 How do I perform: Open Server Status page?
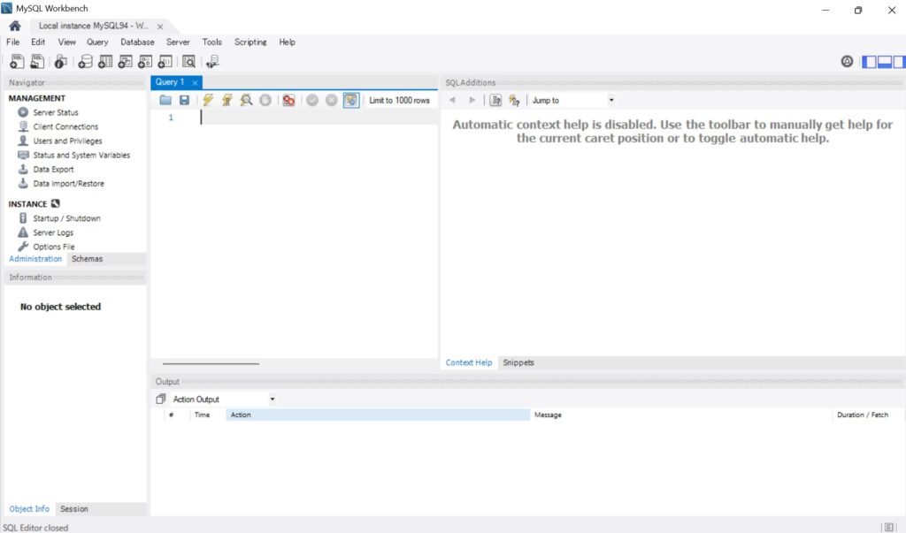(x=56, y=112)
